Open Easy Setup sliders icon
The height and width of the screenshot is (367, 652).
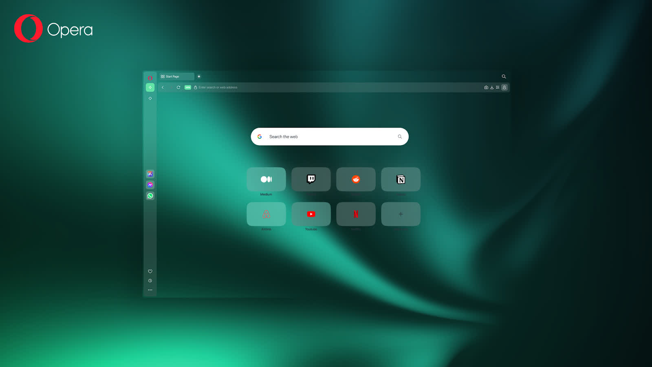tap(498, 87)
